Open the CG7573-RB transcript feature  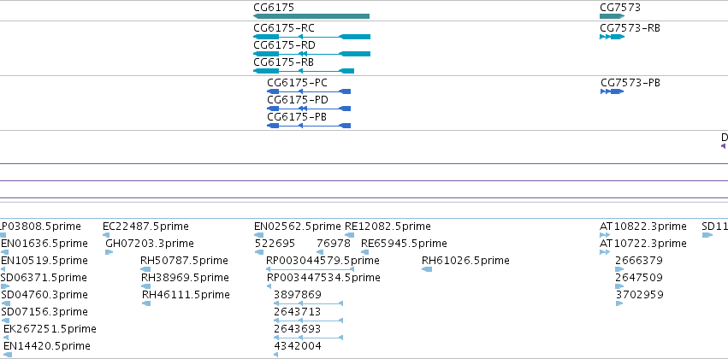tap(612, 37)
